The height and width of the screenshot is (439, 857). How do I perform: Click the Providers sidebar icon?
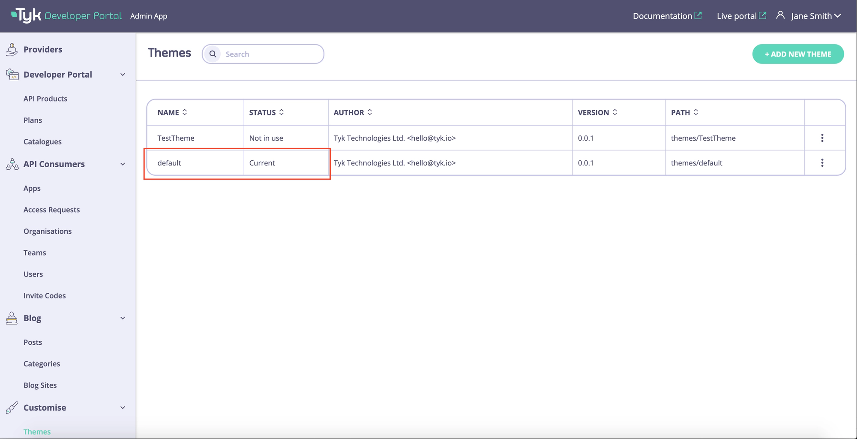point(12,49)
